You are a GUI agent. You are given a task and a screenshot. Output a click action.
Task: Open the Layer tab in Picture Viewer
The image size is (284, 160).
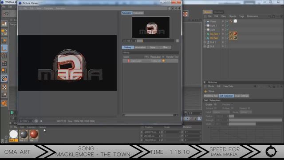[x=153, y=48]
